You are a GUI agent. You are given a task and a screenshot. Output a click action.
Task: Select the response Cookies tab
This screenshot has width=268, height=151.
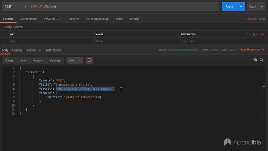pyautogui.click(x=17, y=50)
